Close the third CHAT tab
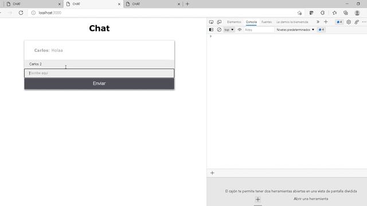 [x=178, y=4]
